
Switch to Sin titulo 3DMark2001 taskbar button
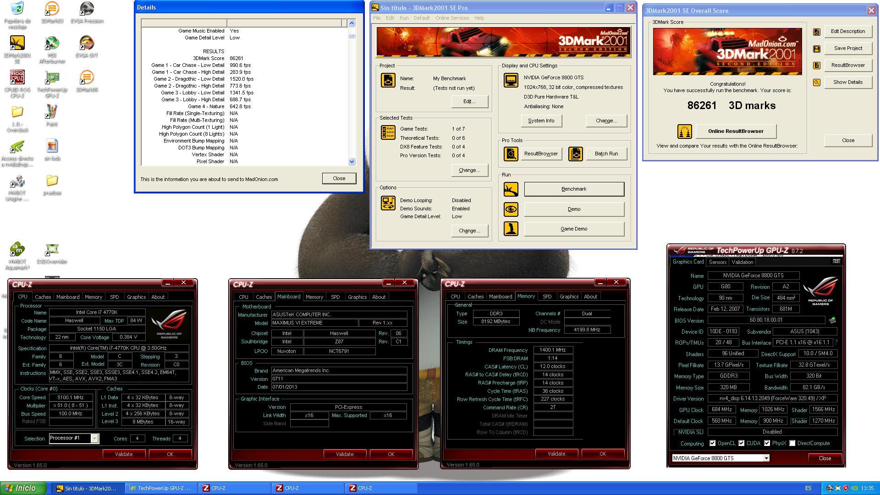click(x=87, y=489)
